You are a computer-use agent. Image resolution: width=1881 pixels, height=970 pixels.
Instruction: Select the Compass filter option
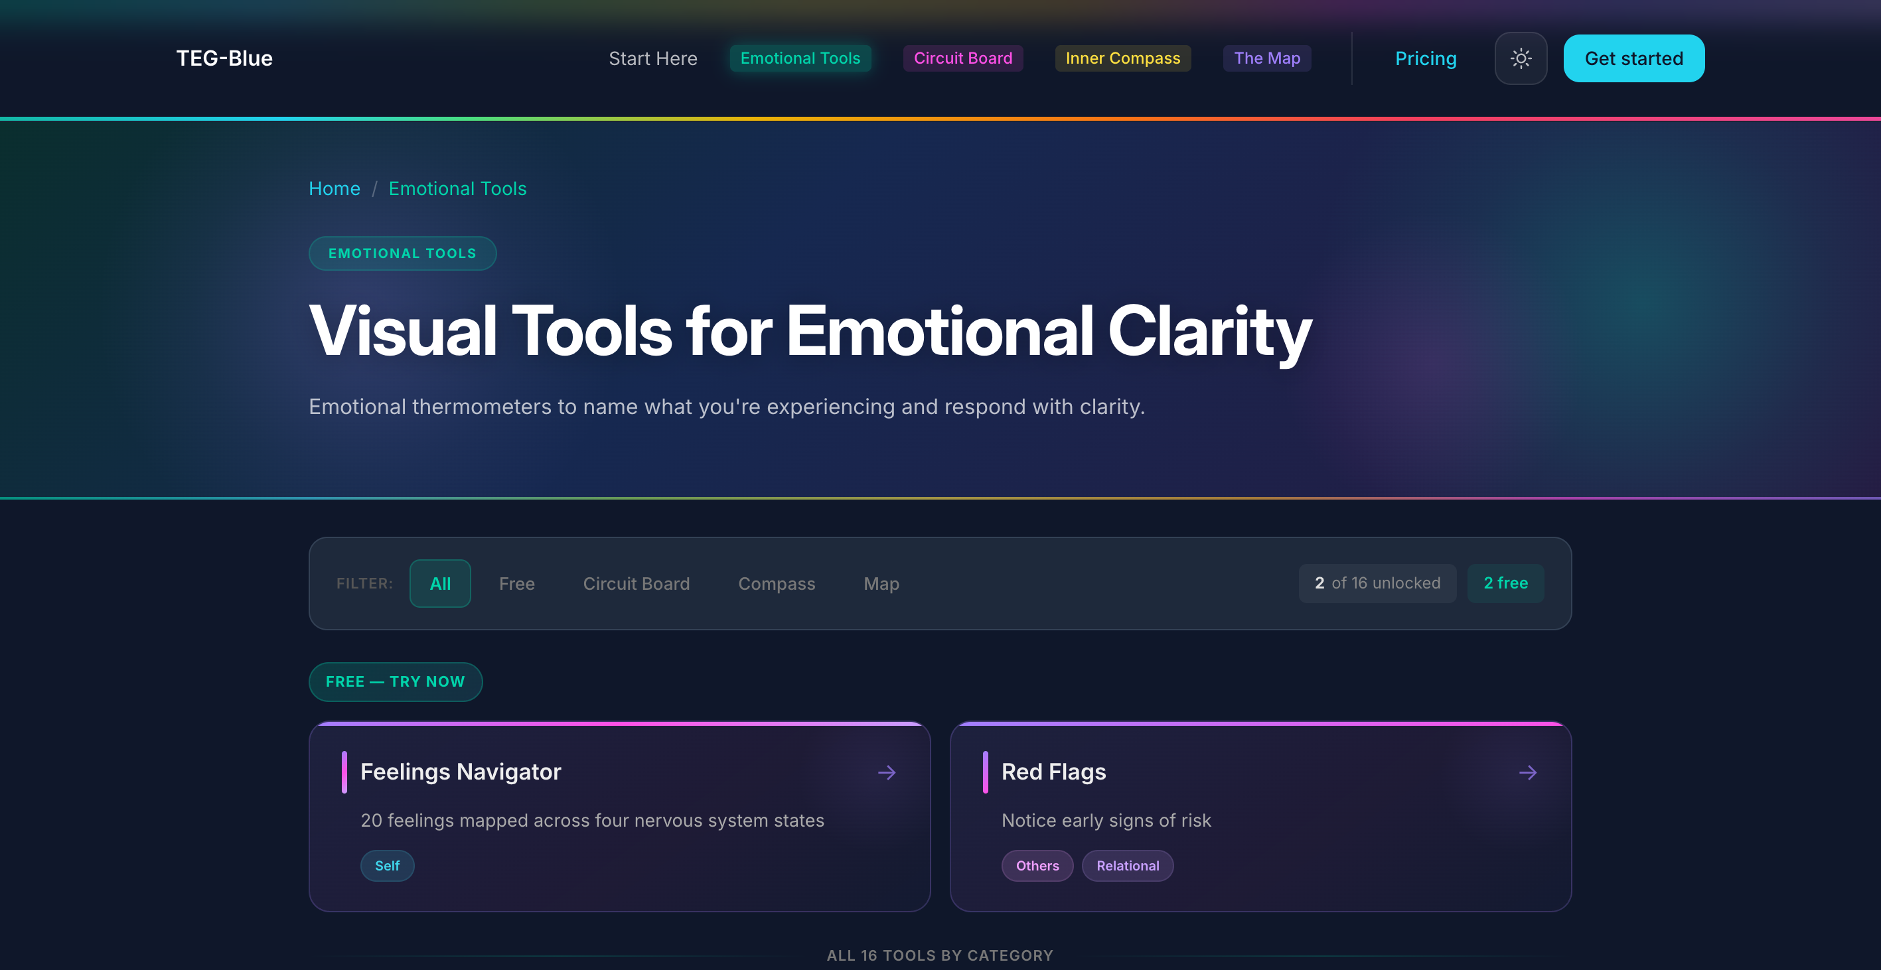click(776, 583)
